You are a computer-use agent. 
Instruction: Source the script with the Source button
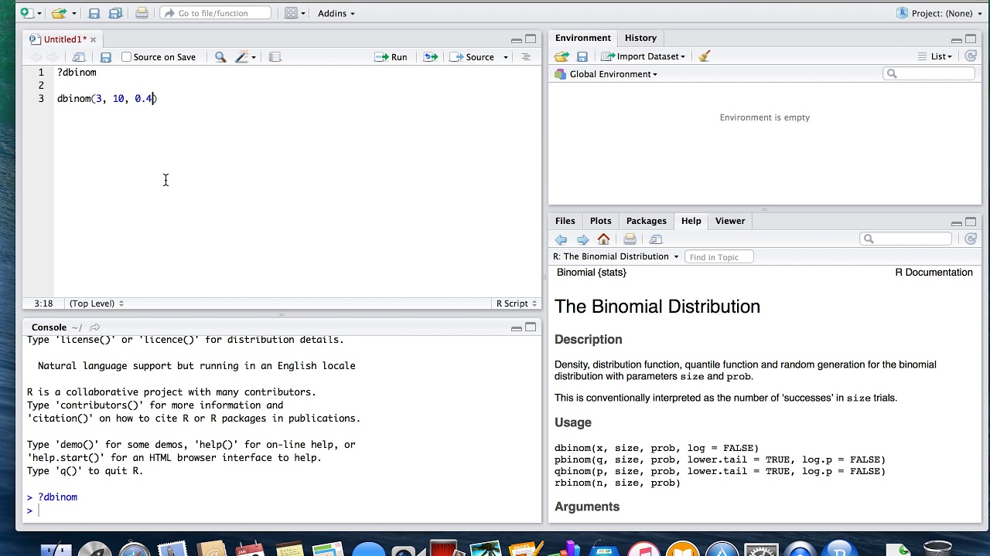coord(473,57)
